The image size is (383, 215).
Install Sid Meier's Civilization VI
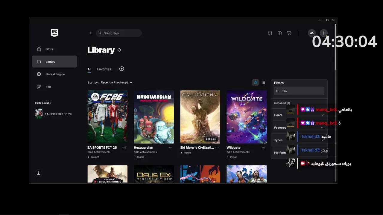point(186,153)
